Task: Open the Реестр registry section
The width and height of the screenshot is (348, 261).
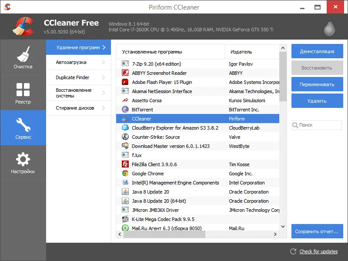Action: tap(23, 93)
